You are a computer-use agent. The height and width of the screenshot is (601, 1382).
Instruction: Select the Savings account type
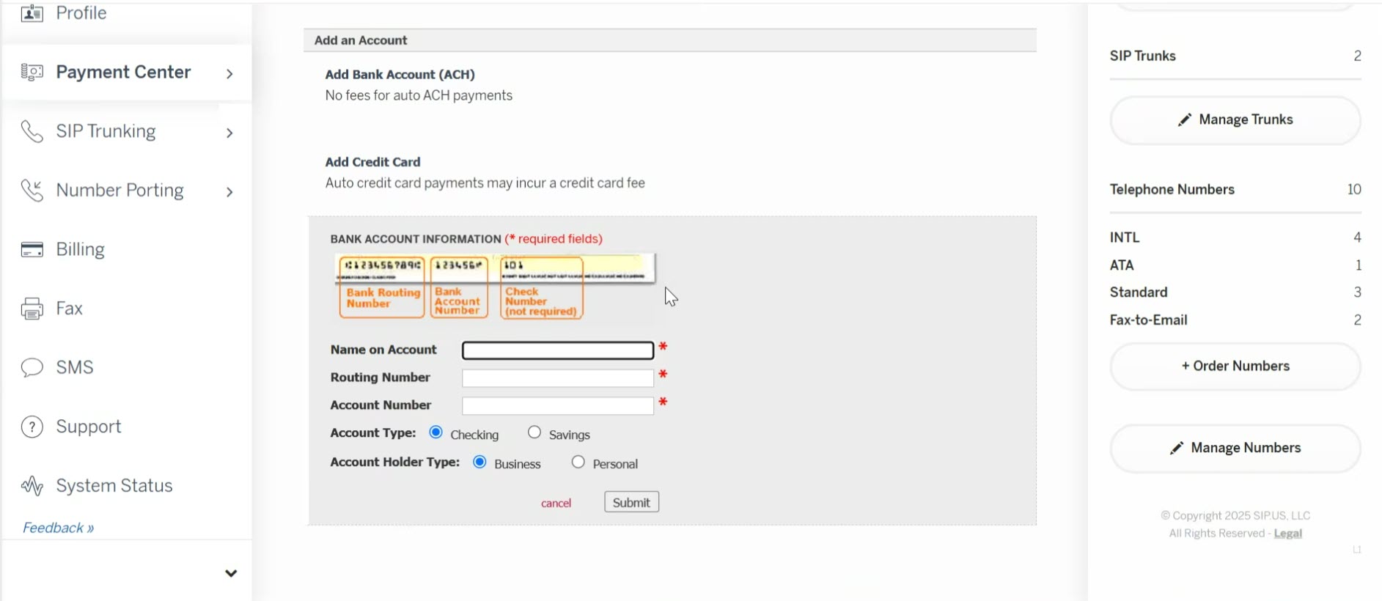[x=534, y=432]
